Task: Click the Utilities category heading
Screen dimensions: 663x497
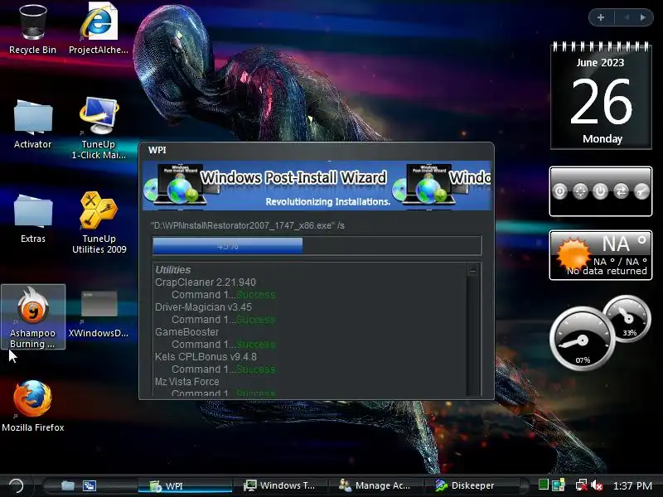Action: tap(173, 270)
